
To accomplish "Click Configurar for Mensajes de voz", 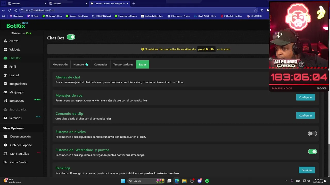I will pyautogui.click(x=306, y=97).
